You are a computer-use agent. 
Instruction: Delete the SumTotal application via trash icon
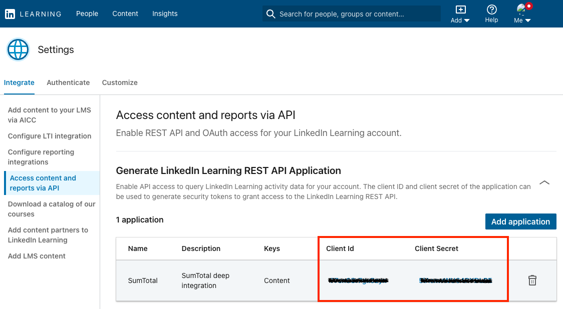tap(532, 280)
